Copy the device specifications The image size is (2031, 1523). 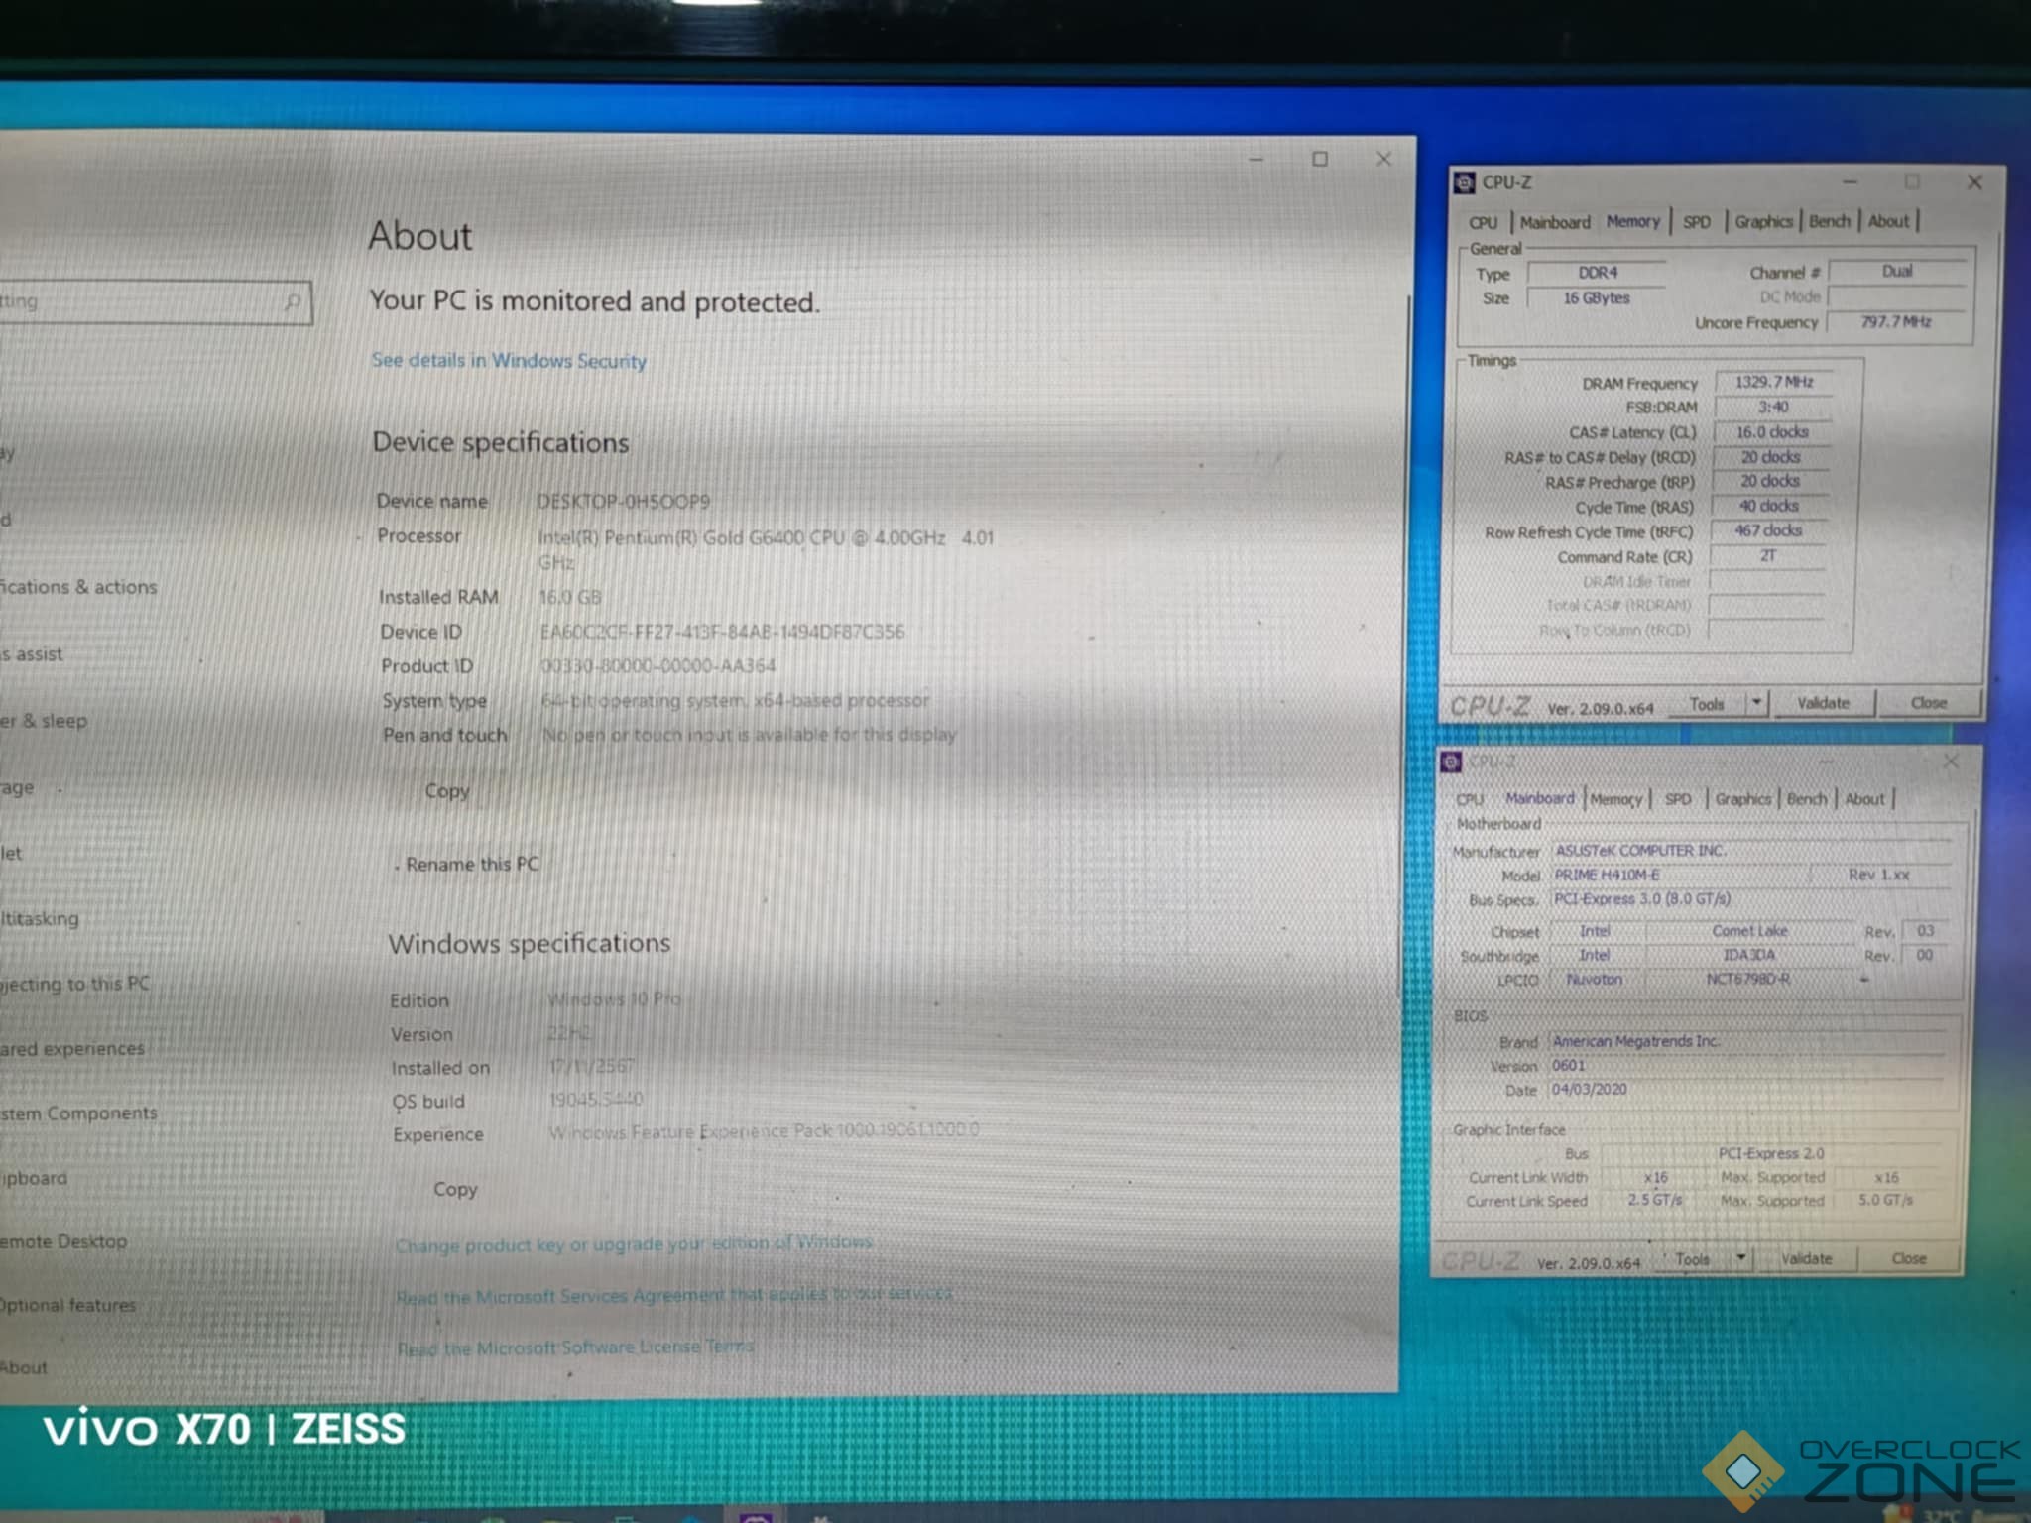[447, 791]
